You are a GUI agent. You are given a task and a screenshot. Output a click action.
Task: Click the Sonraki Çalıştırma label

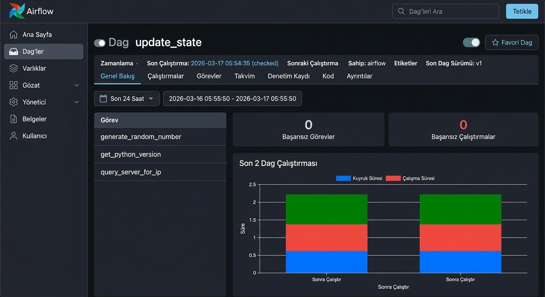[x=313, y=63]
